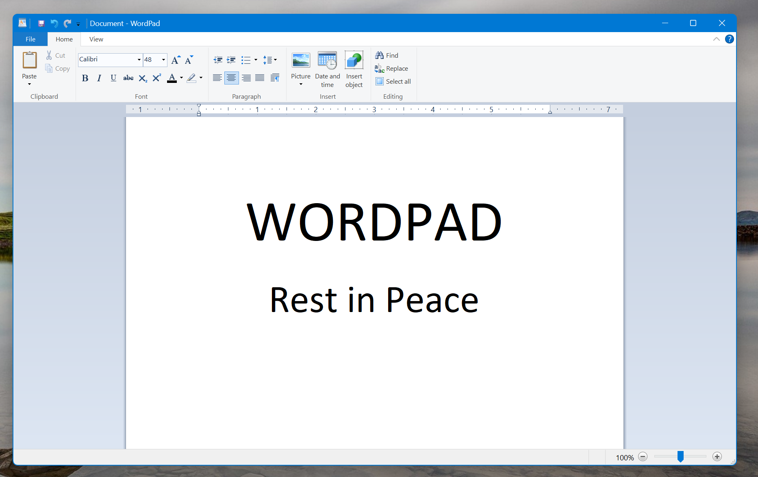Apply strikethrough formatting
This screenshot has width=758, height=477.
click(x=128, y=78)
